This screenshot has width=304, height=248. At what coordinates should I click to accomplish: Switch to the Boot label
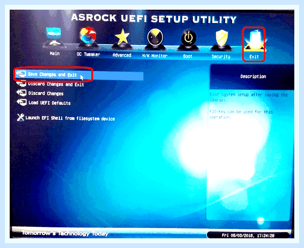click(188, 56)
